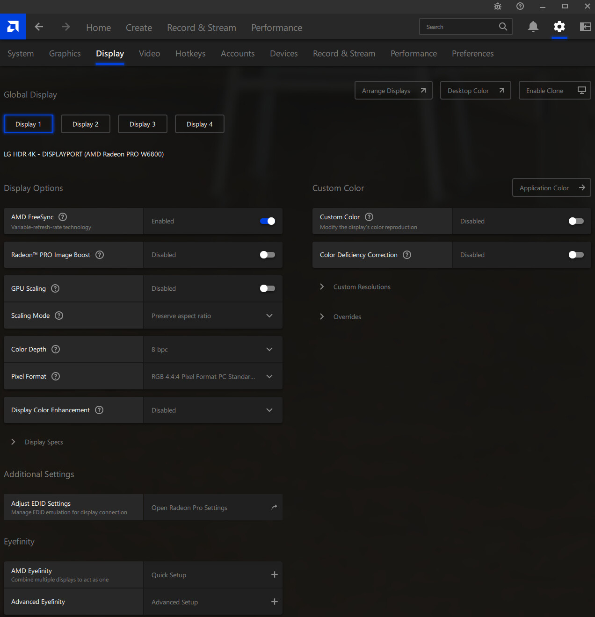Switch to the Graphics tab
Viewport: 595px width, 617px height.
65,54
